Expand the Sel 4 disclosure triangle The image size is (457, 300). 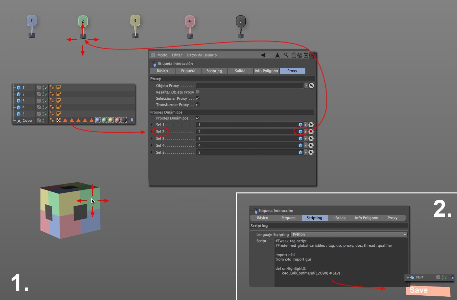coord(152,145)
